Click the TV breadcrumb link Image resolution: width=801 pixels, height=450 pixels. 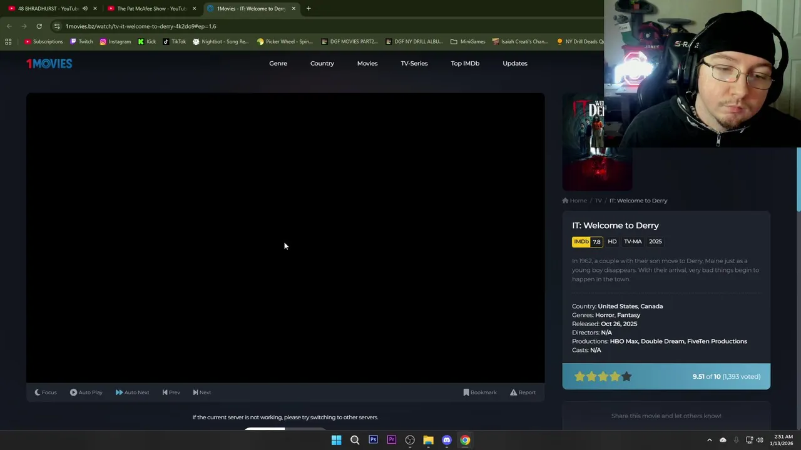[x=598, y=201]
